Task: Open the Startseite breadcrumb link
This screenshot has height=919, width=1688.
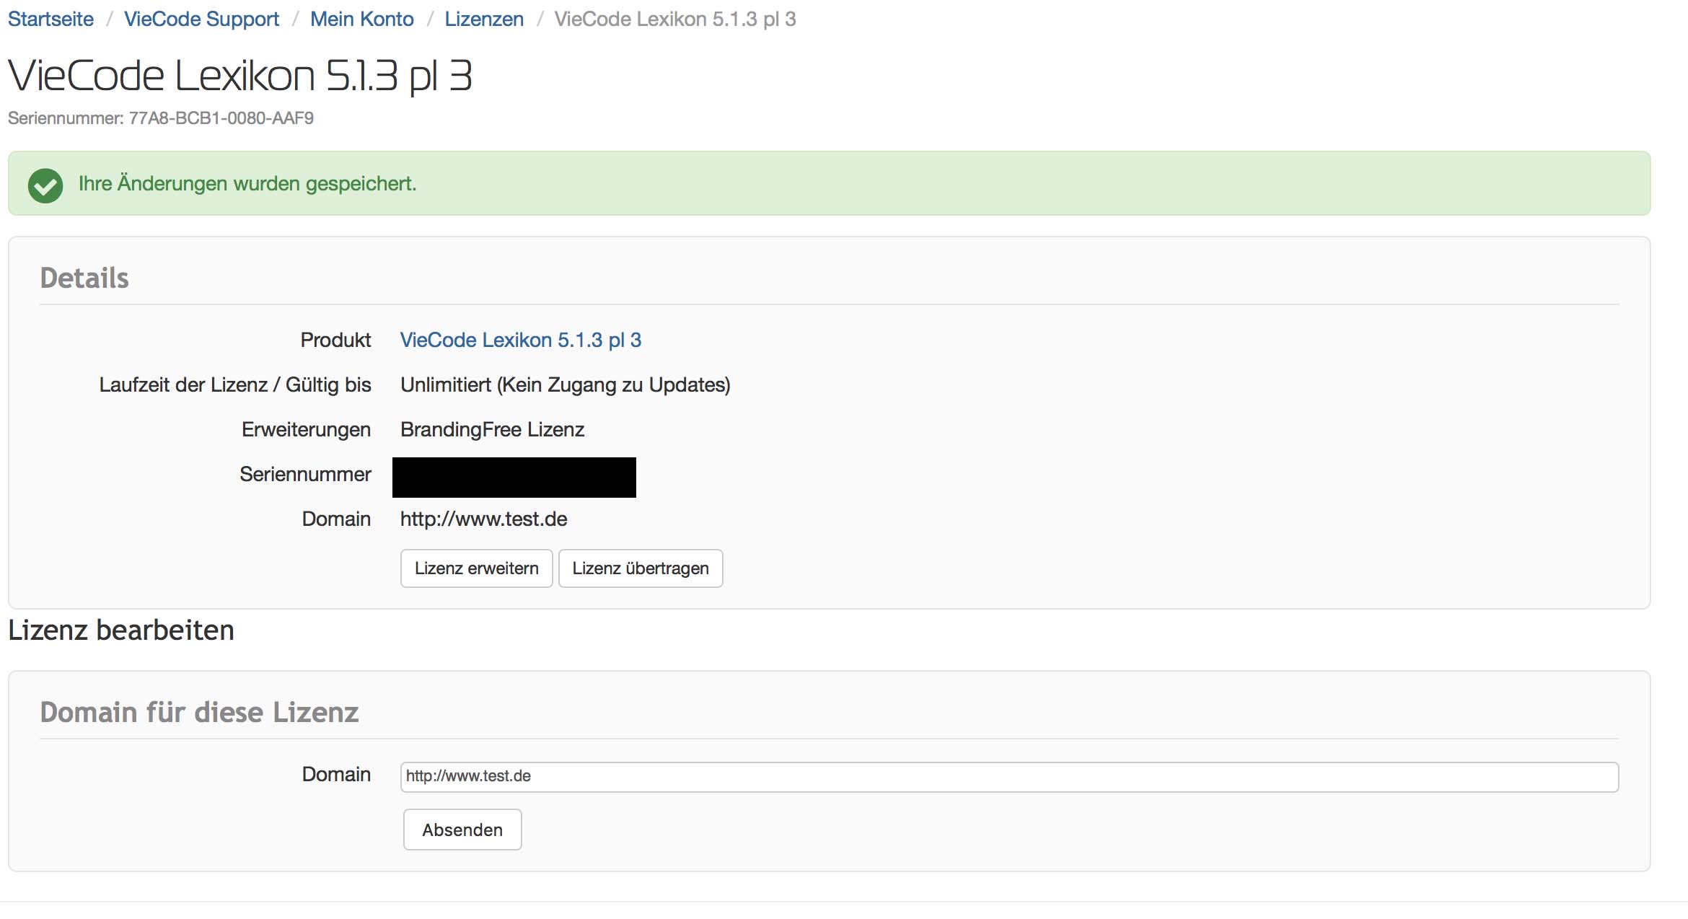Action: [50, 19]
